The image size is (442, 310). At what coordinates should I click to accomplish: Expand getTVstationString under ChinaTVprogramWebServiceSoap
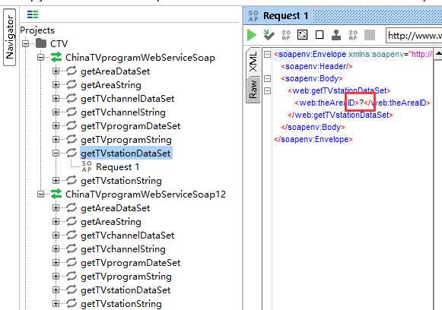pyautogui.click(x=56, y=181)
